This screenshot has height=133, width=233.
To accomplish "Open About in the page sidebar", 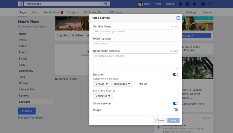I will pyautogui.click(x=23, y=65).
